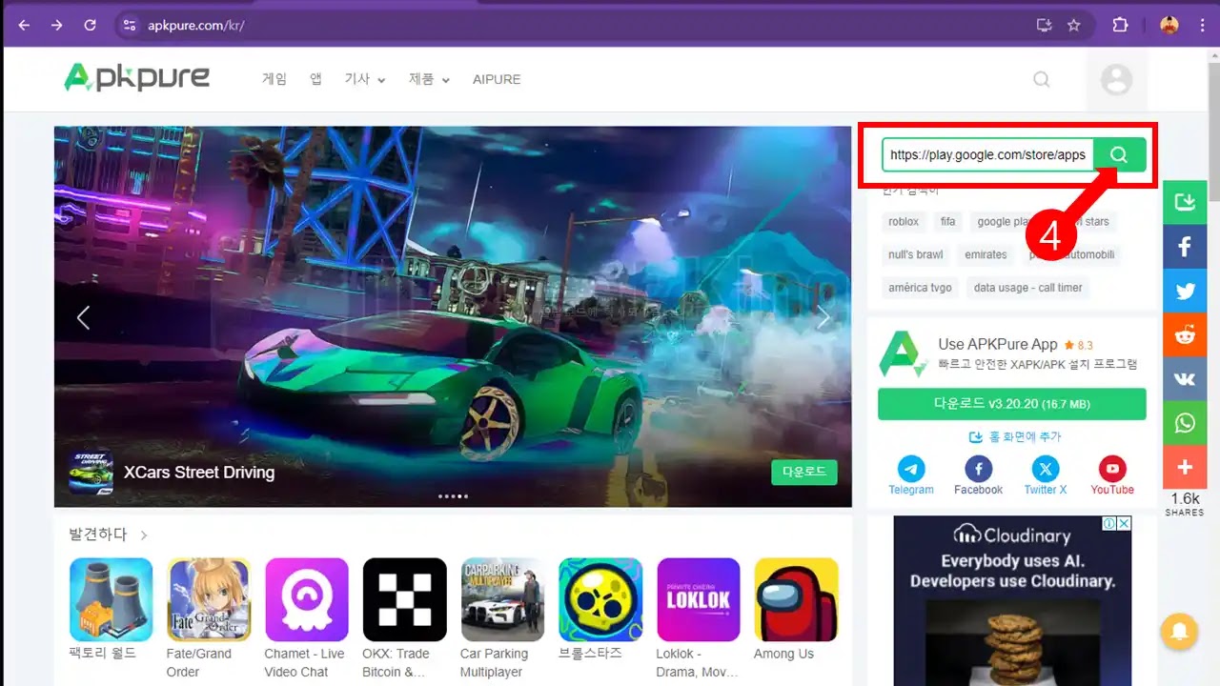Open the OKX Trade Bitcoin thumbnail
Viewport: 1220px width, 686px height.
tap(405, 599)
